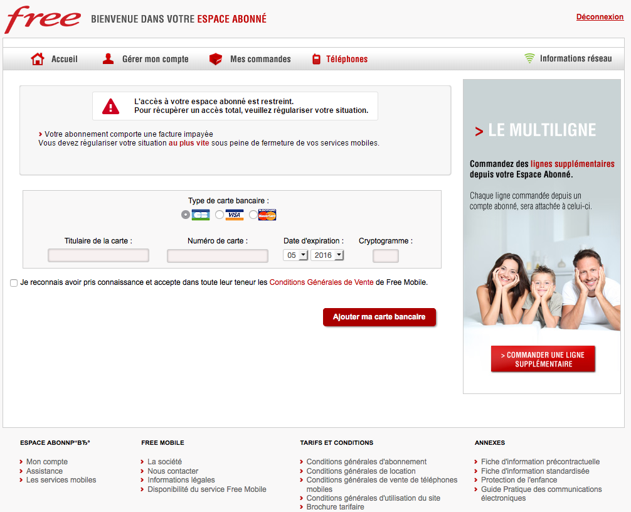The width and height of the screenshot is (631, 512).
Task: Open the expiration month dropdown showing 05
Action: point(296,255)
